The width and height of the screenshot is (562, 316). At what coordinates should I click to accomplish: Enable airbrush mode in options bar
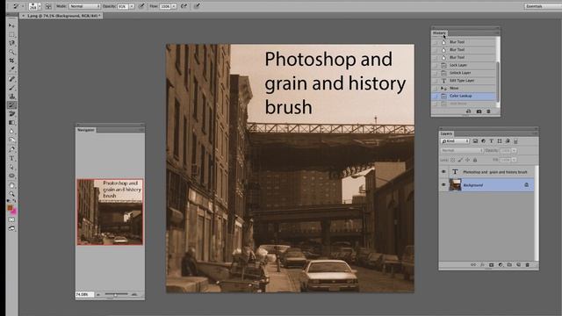click(x=184, y=6)
